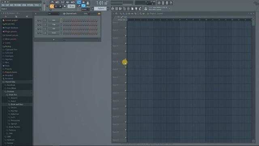Open the EDIT menu
This screenshot has width=259, height=146.
click(x=7, y=5)
